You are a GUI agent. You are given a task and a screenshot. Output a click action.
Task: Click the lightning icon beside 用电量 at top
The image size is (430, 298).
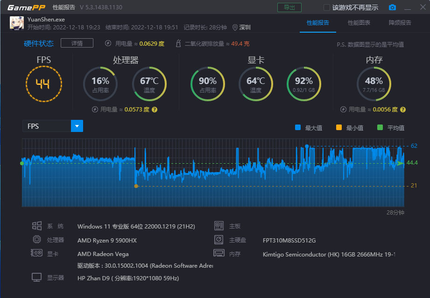click(x=108, y=43)
